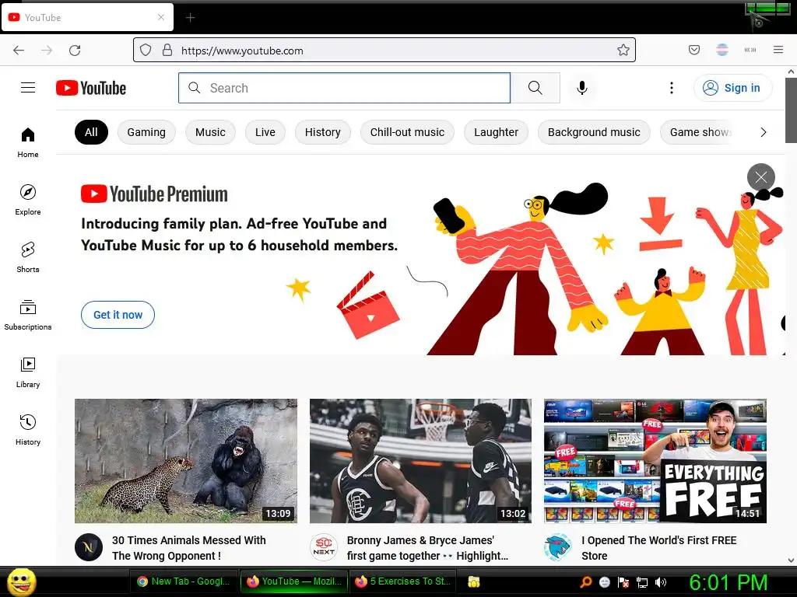Image resolution: width=797 pixels, height=597 pixels.
Task: Click the browser forward arrow
Action: tap(47, 51)
